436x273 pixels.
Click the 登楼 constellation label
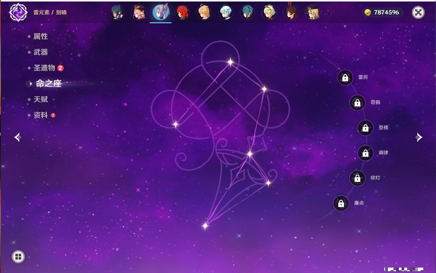[x=383, y=127]
